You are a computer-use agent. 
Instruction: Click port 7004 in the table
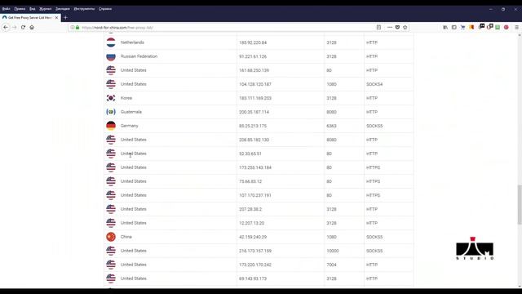(x=331, y=265)
